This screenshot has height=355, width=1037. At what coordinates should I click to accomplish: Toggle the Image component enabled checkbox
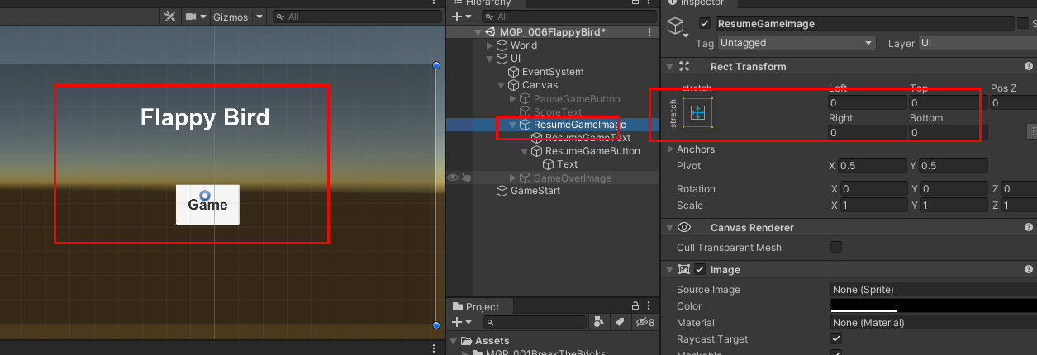tap(700, 269)
